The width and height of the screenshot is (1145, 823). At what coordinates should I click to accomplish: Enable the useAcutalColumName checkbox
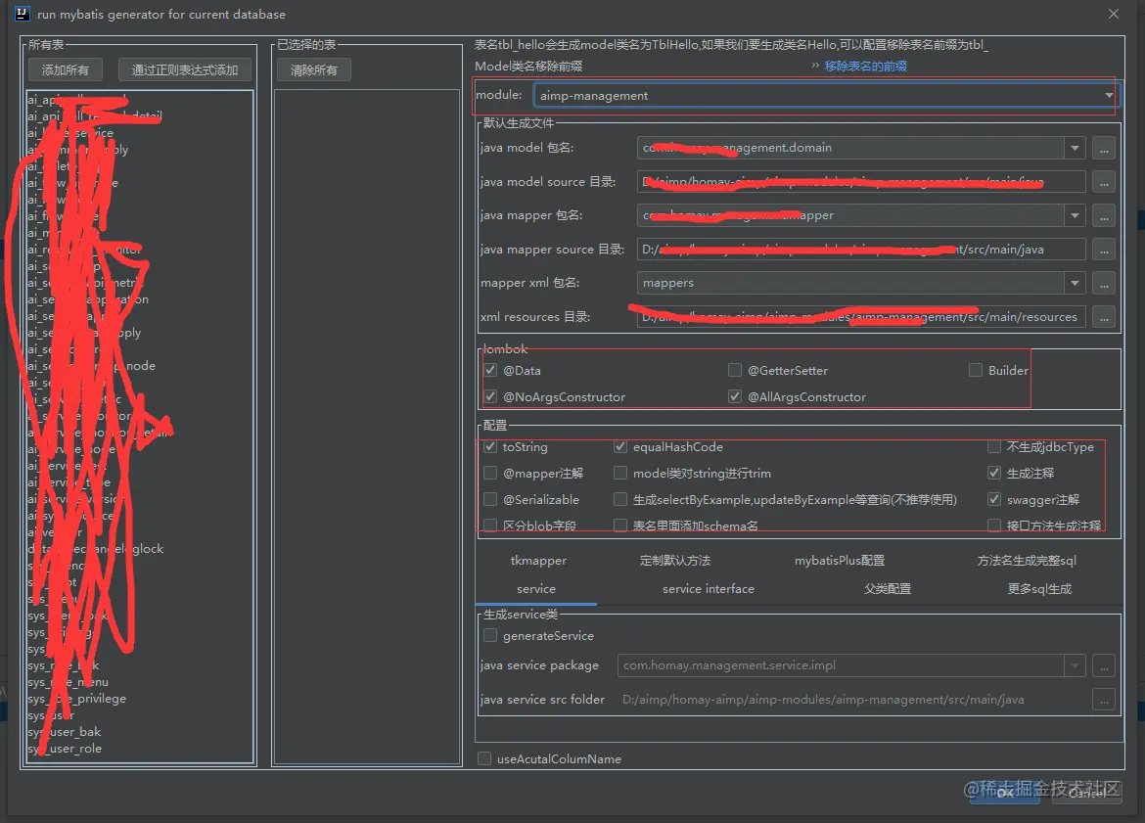(484, 758)
